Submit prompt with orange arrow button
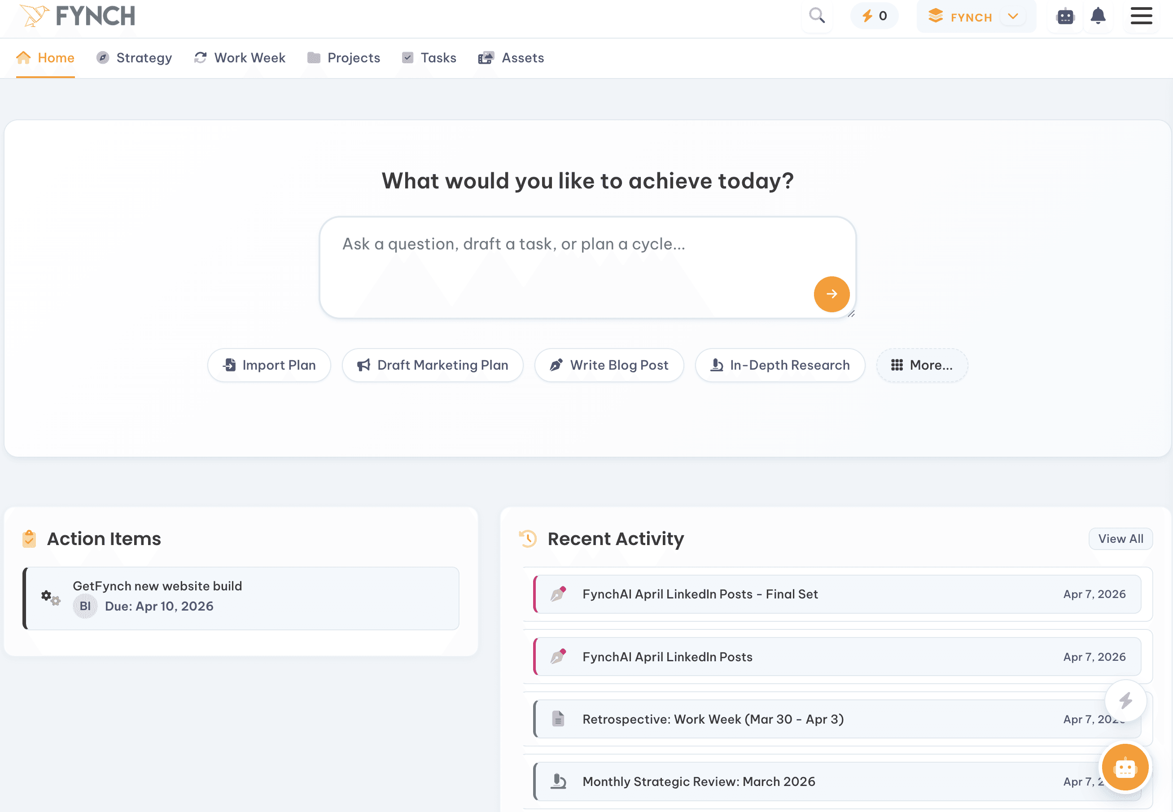1173x812 pixels. pos(831,294)
